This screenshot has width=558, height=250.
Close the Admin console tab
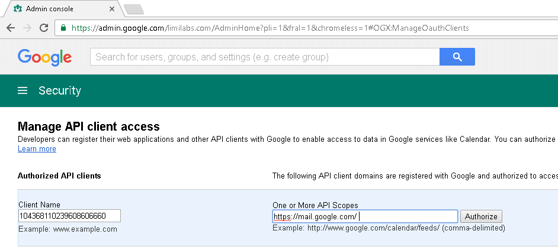click(112, 9)
